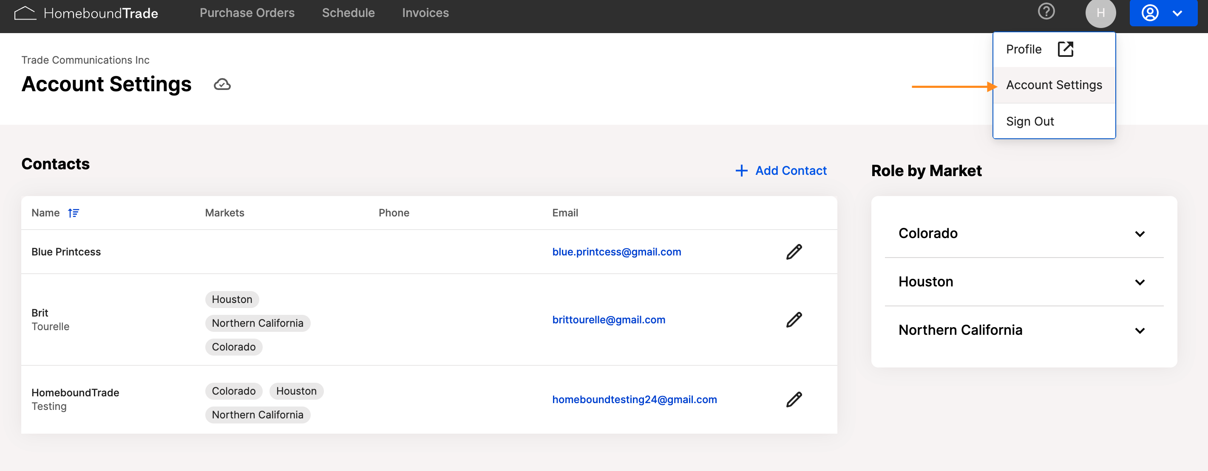Image resolution: width=1208 pixels, height=471 pixels.
Task: Expand the Northern California role section
Action: coord(1024,330)
